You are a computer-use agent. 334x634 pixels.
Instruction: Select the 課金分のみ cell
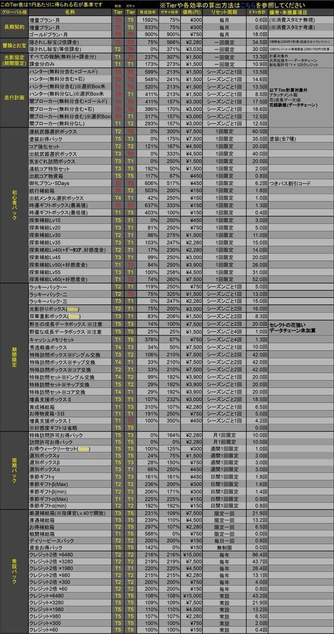click(x=70, y=63)
